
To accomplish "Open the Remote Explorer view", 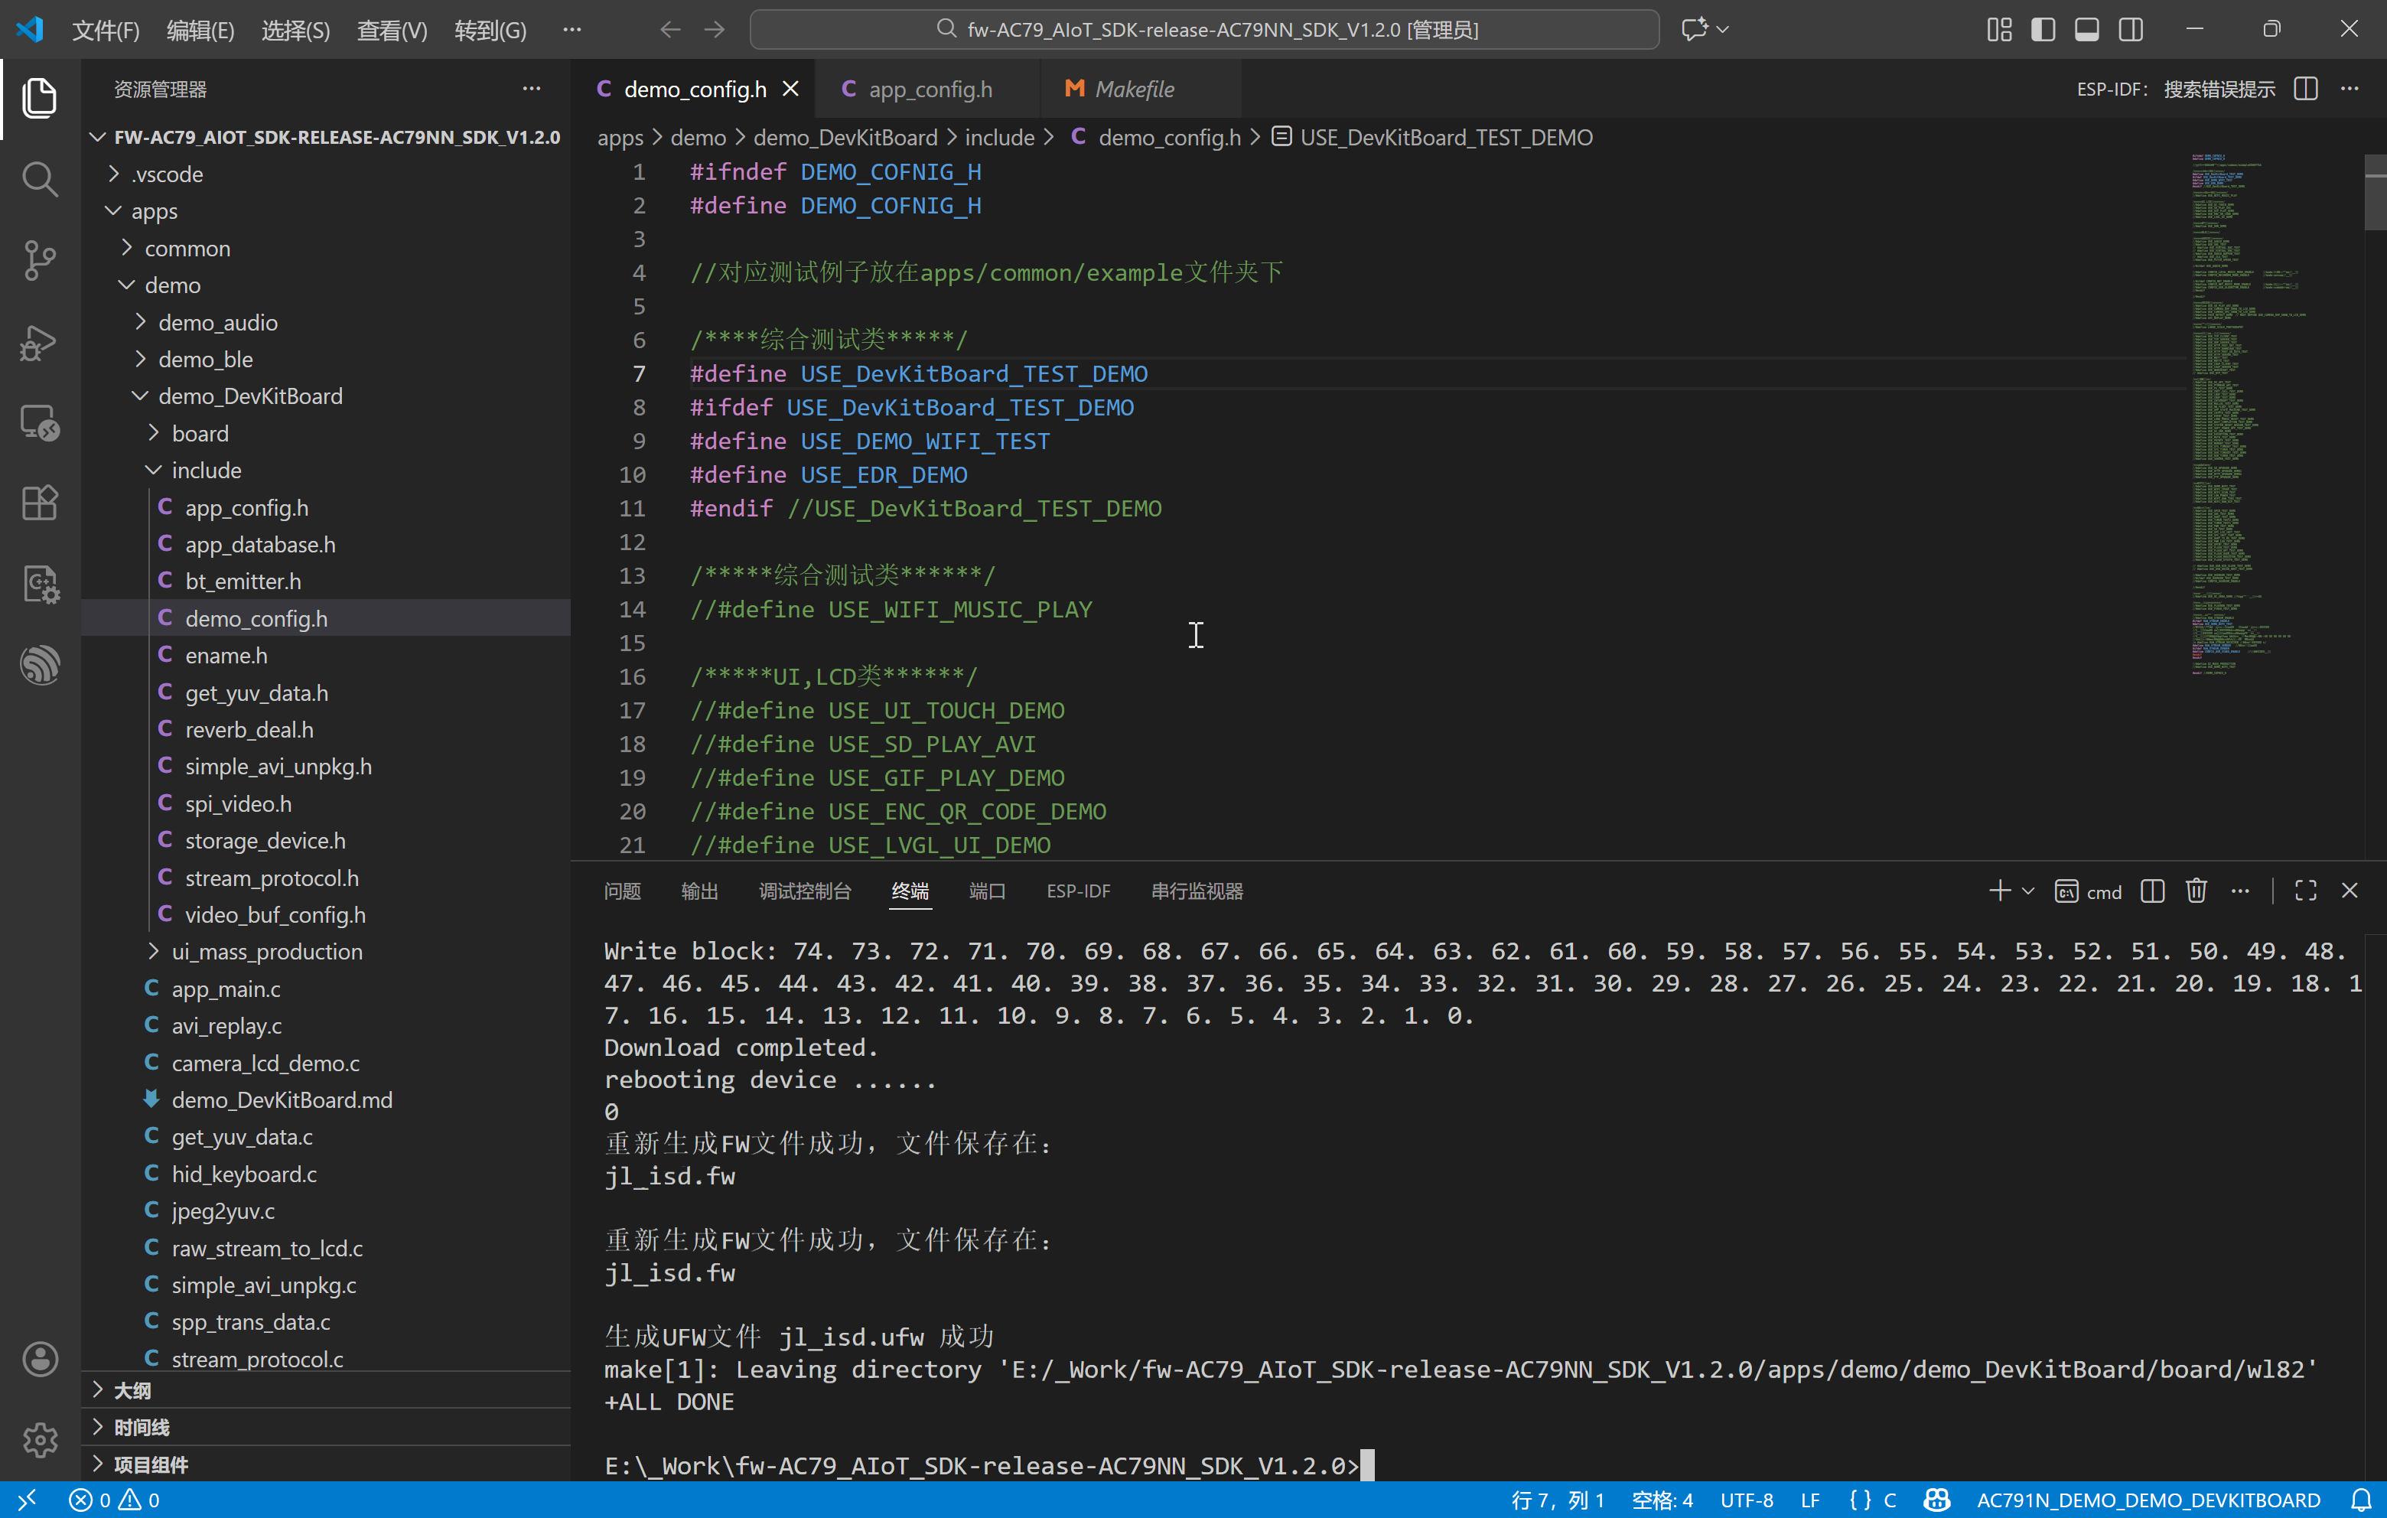I will coord(40,422).
